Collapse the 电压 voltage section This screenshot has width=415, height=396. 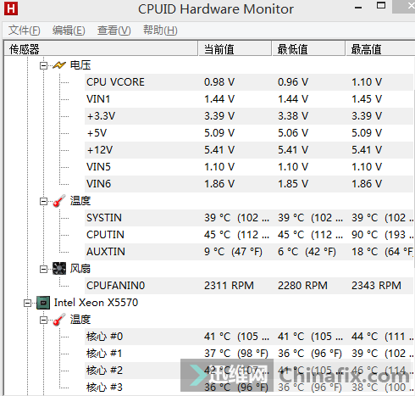(x=43, y=66)
